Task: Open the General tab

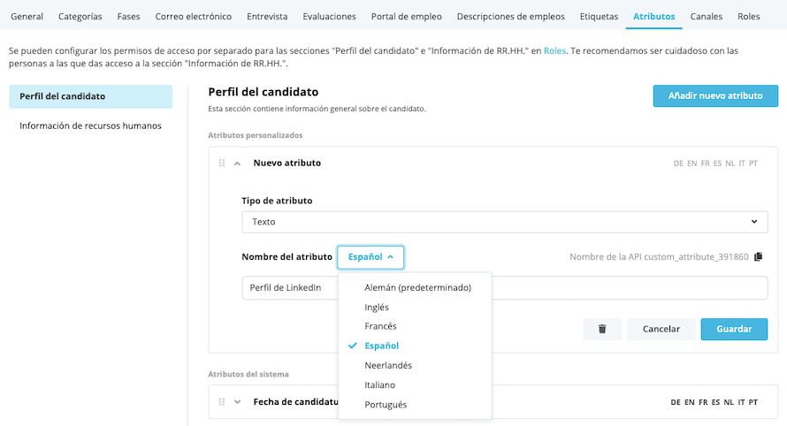Action: click(27, 17)
